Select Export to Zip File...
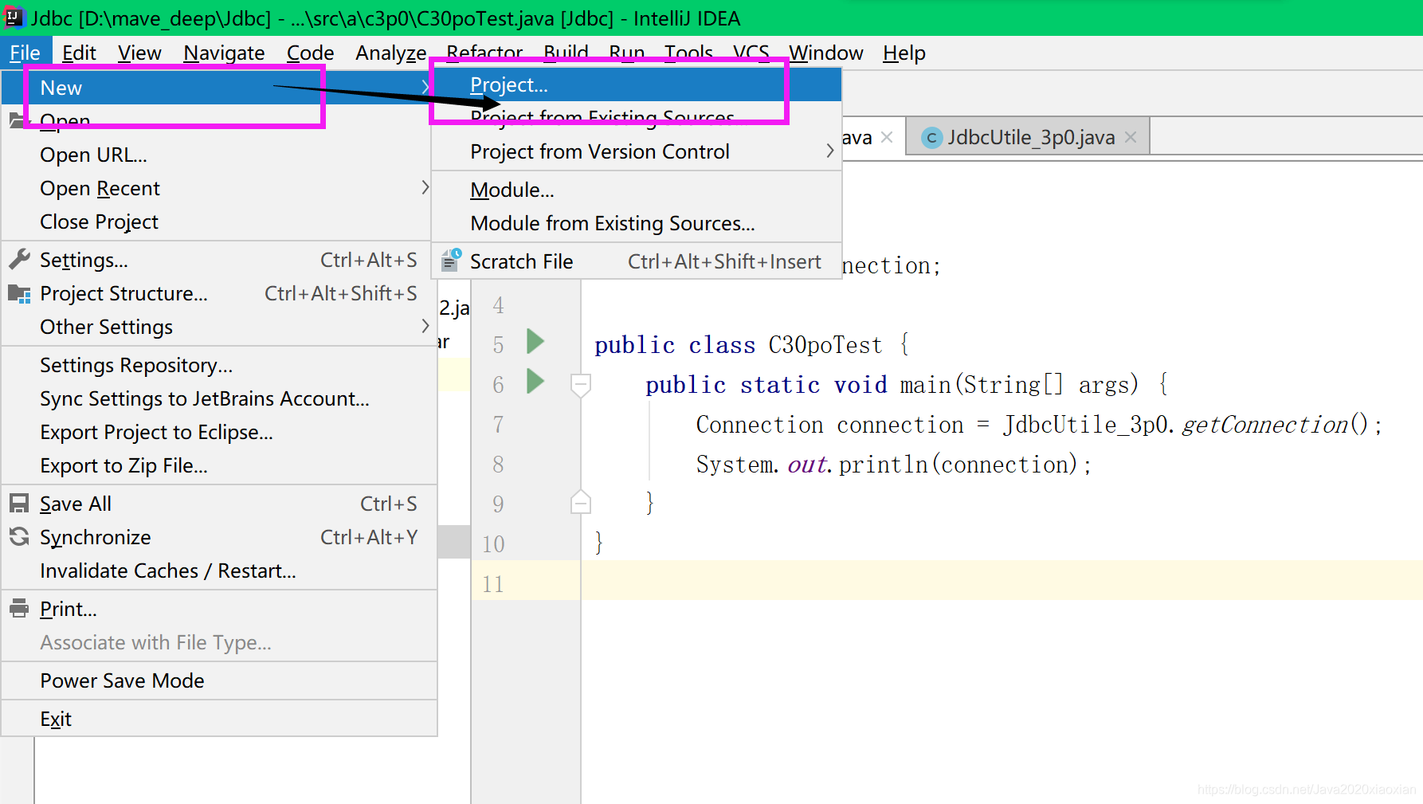The width and height of the screenshot is (1423, 804). click(x=219, y=465)
